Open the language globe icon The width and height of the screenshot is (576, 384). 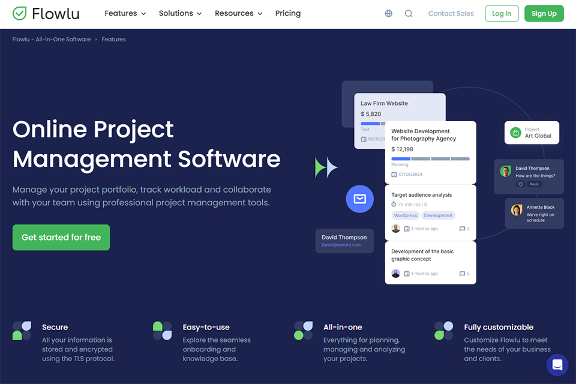coord(389,14)
